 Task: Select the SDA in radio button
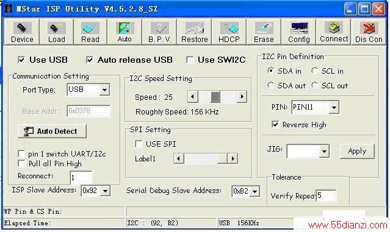[x=270, y=71]
